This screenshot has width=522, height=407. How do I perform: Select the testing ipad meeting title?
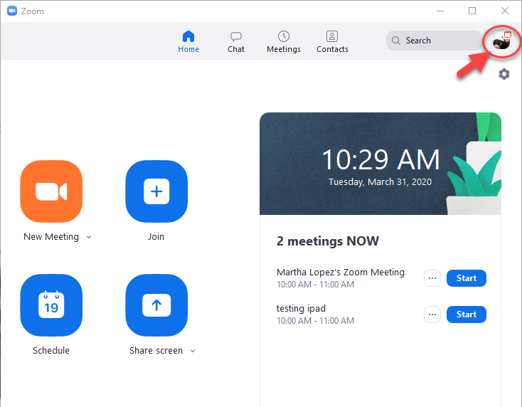301,308
